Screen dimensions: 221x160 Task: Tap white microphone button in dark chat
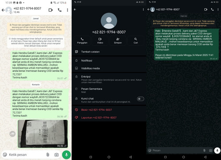click(x=217, y=150)
